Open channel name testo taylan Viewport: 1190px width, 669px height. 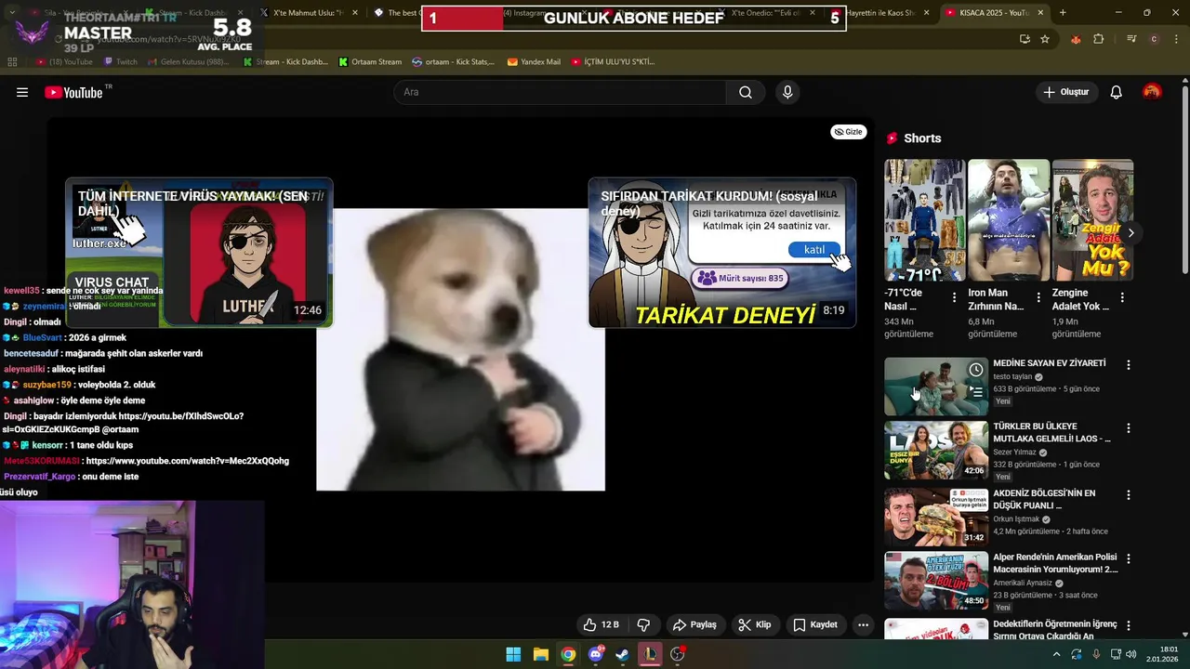(1012, 376)
